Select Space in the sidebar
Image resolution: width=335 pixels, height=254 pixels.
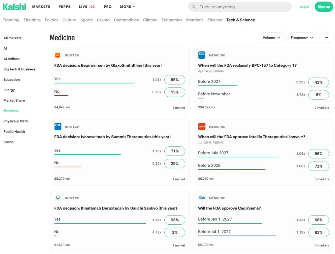click(9, 142)
